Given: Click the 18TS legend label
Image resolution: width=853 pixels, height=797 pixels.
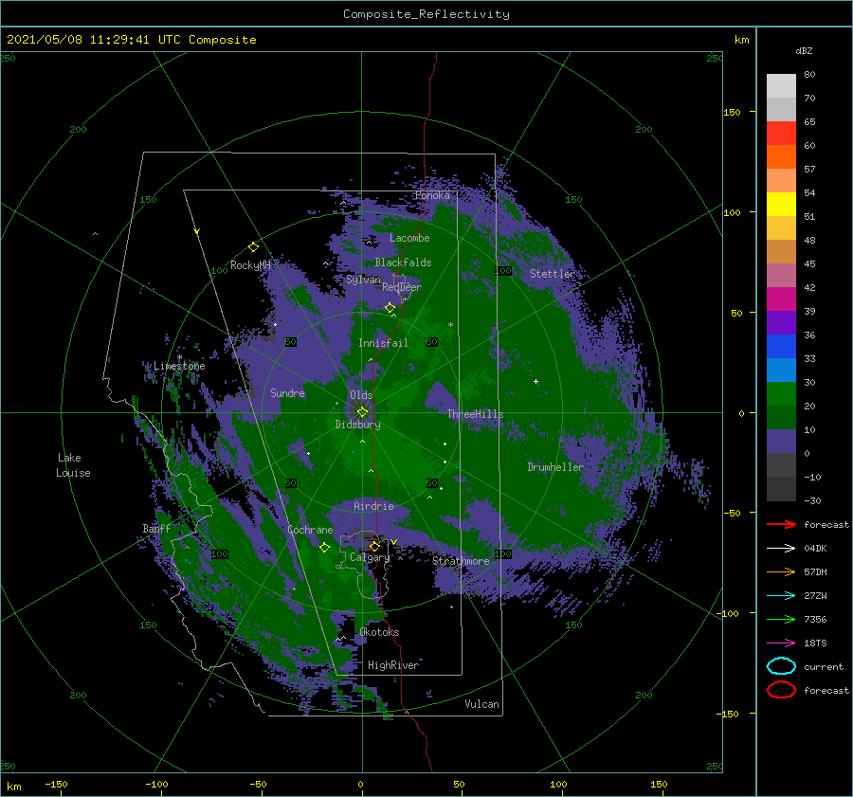Looking at the screenshot, I should 815,643.
